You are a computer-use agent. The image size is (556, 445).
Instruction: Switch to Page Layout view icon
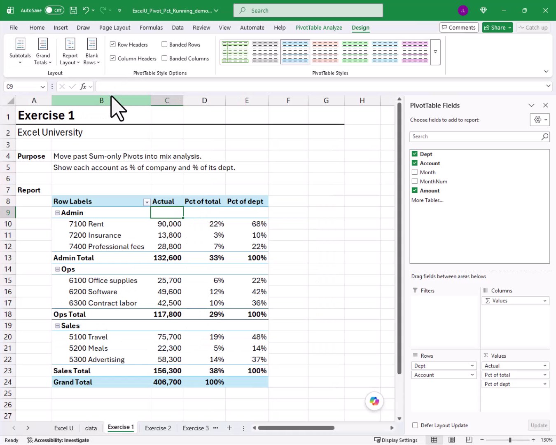pos(451,440)
